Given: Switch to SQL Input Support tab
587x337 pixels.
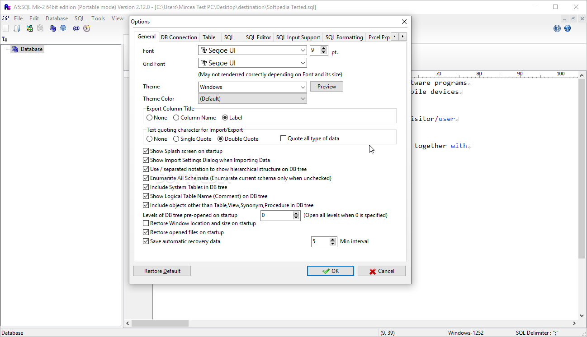Looking at the screenshot, I should (298, 37).
